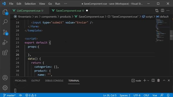Select the TERMINAL panel tab
The image size is (173, 97).
coord(74,81)
